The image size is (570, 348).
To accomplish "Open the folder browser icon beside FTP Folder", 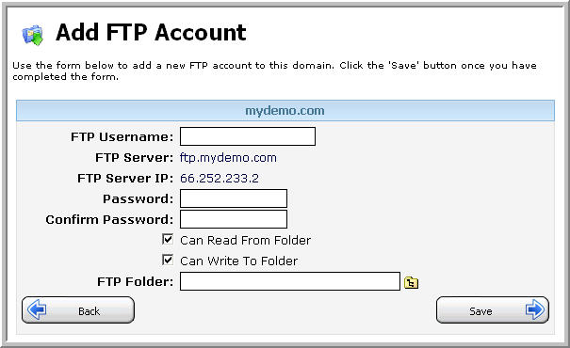I will [x=411, y=282].
